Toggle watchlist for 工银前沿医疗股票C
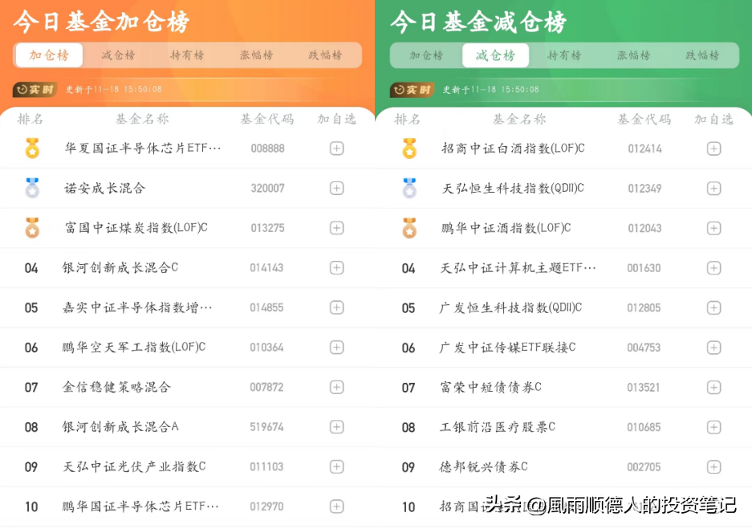Screen dimensions: 752x529 pyautogui.click(x=713, y=426)
